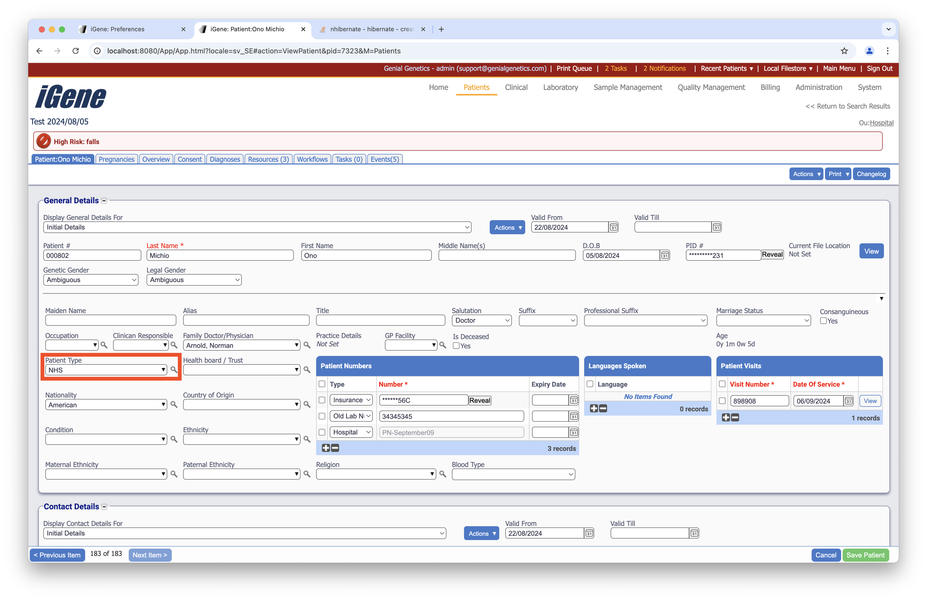Check the Is Deceased Yes checkbox
Screen dimensions: 927x600
(456, 346)
